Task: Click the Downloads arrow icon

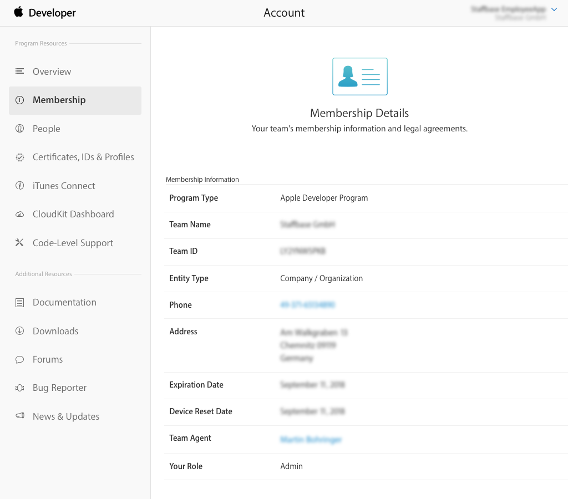Action: pos(20,331)
